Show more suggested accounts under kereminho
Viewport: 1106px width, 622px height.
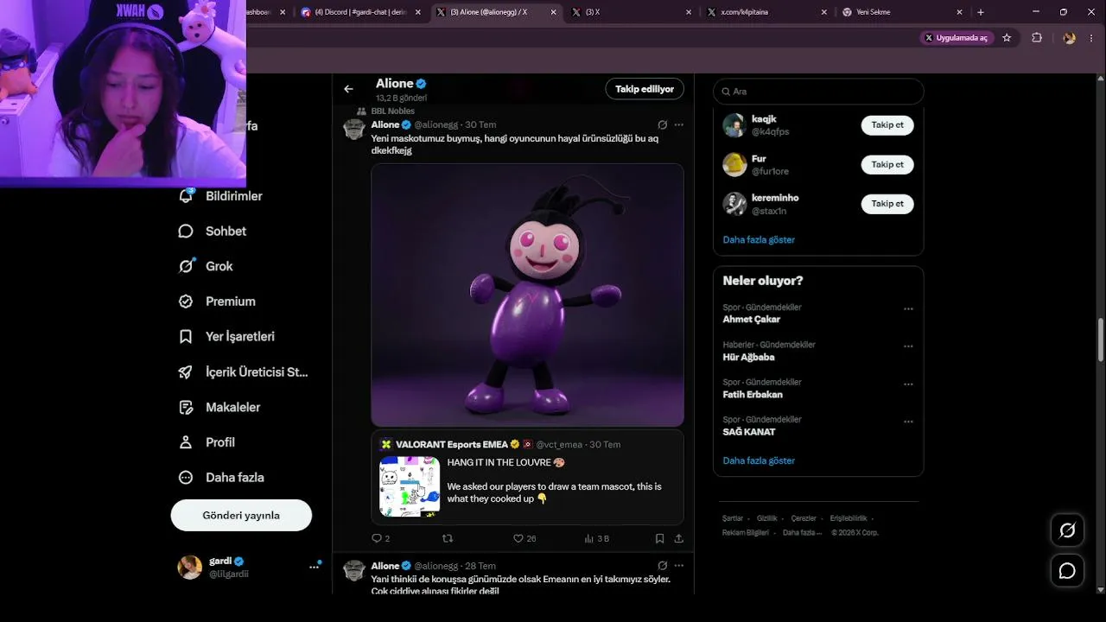point(759,239)
